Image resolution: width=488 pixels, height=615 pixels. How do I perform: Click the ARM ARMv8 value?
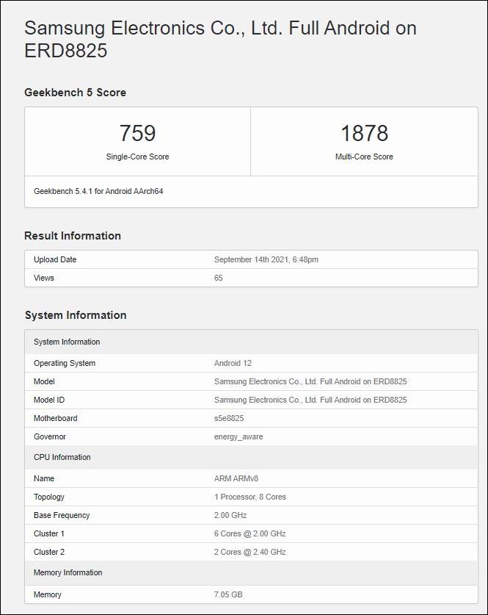tap(236, 478)
